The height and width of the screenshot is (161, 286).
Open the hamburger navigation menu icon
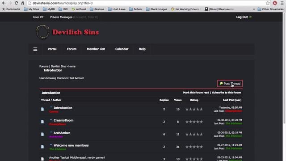click(x=35, y=49)
